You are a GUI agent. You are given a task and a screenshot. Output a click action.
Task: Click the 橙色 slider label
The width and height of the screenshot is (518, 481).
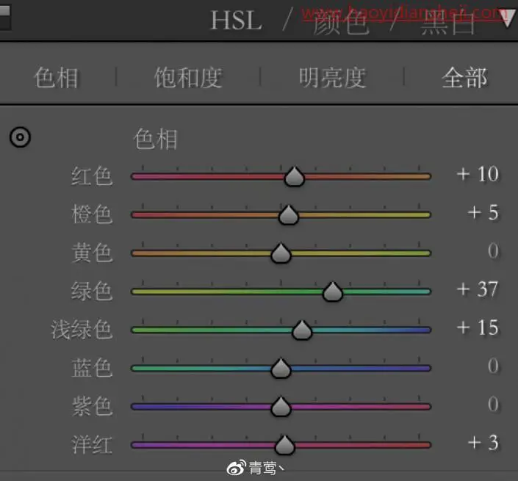pos(92,214)
